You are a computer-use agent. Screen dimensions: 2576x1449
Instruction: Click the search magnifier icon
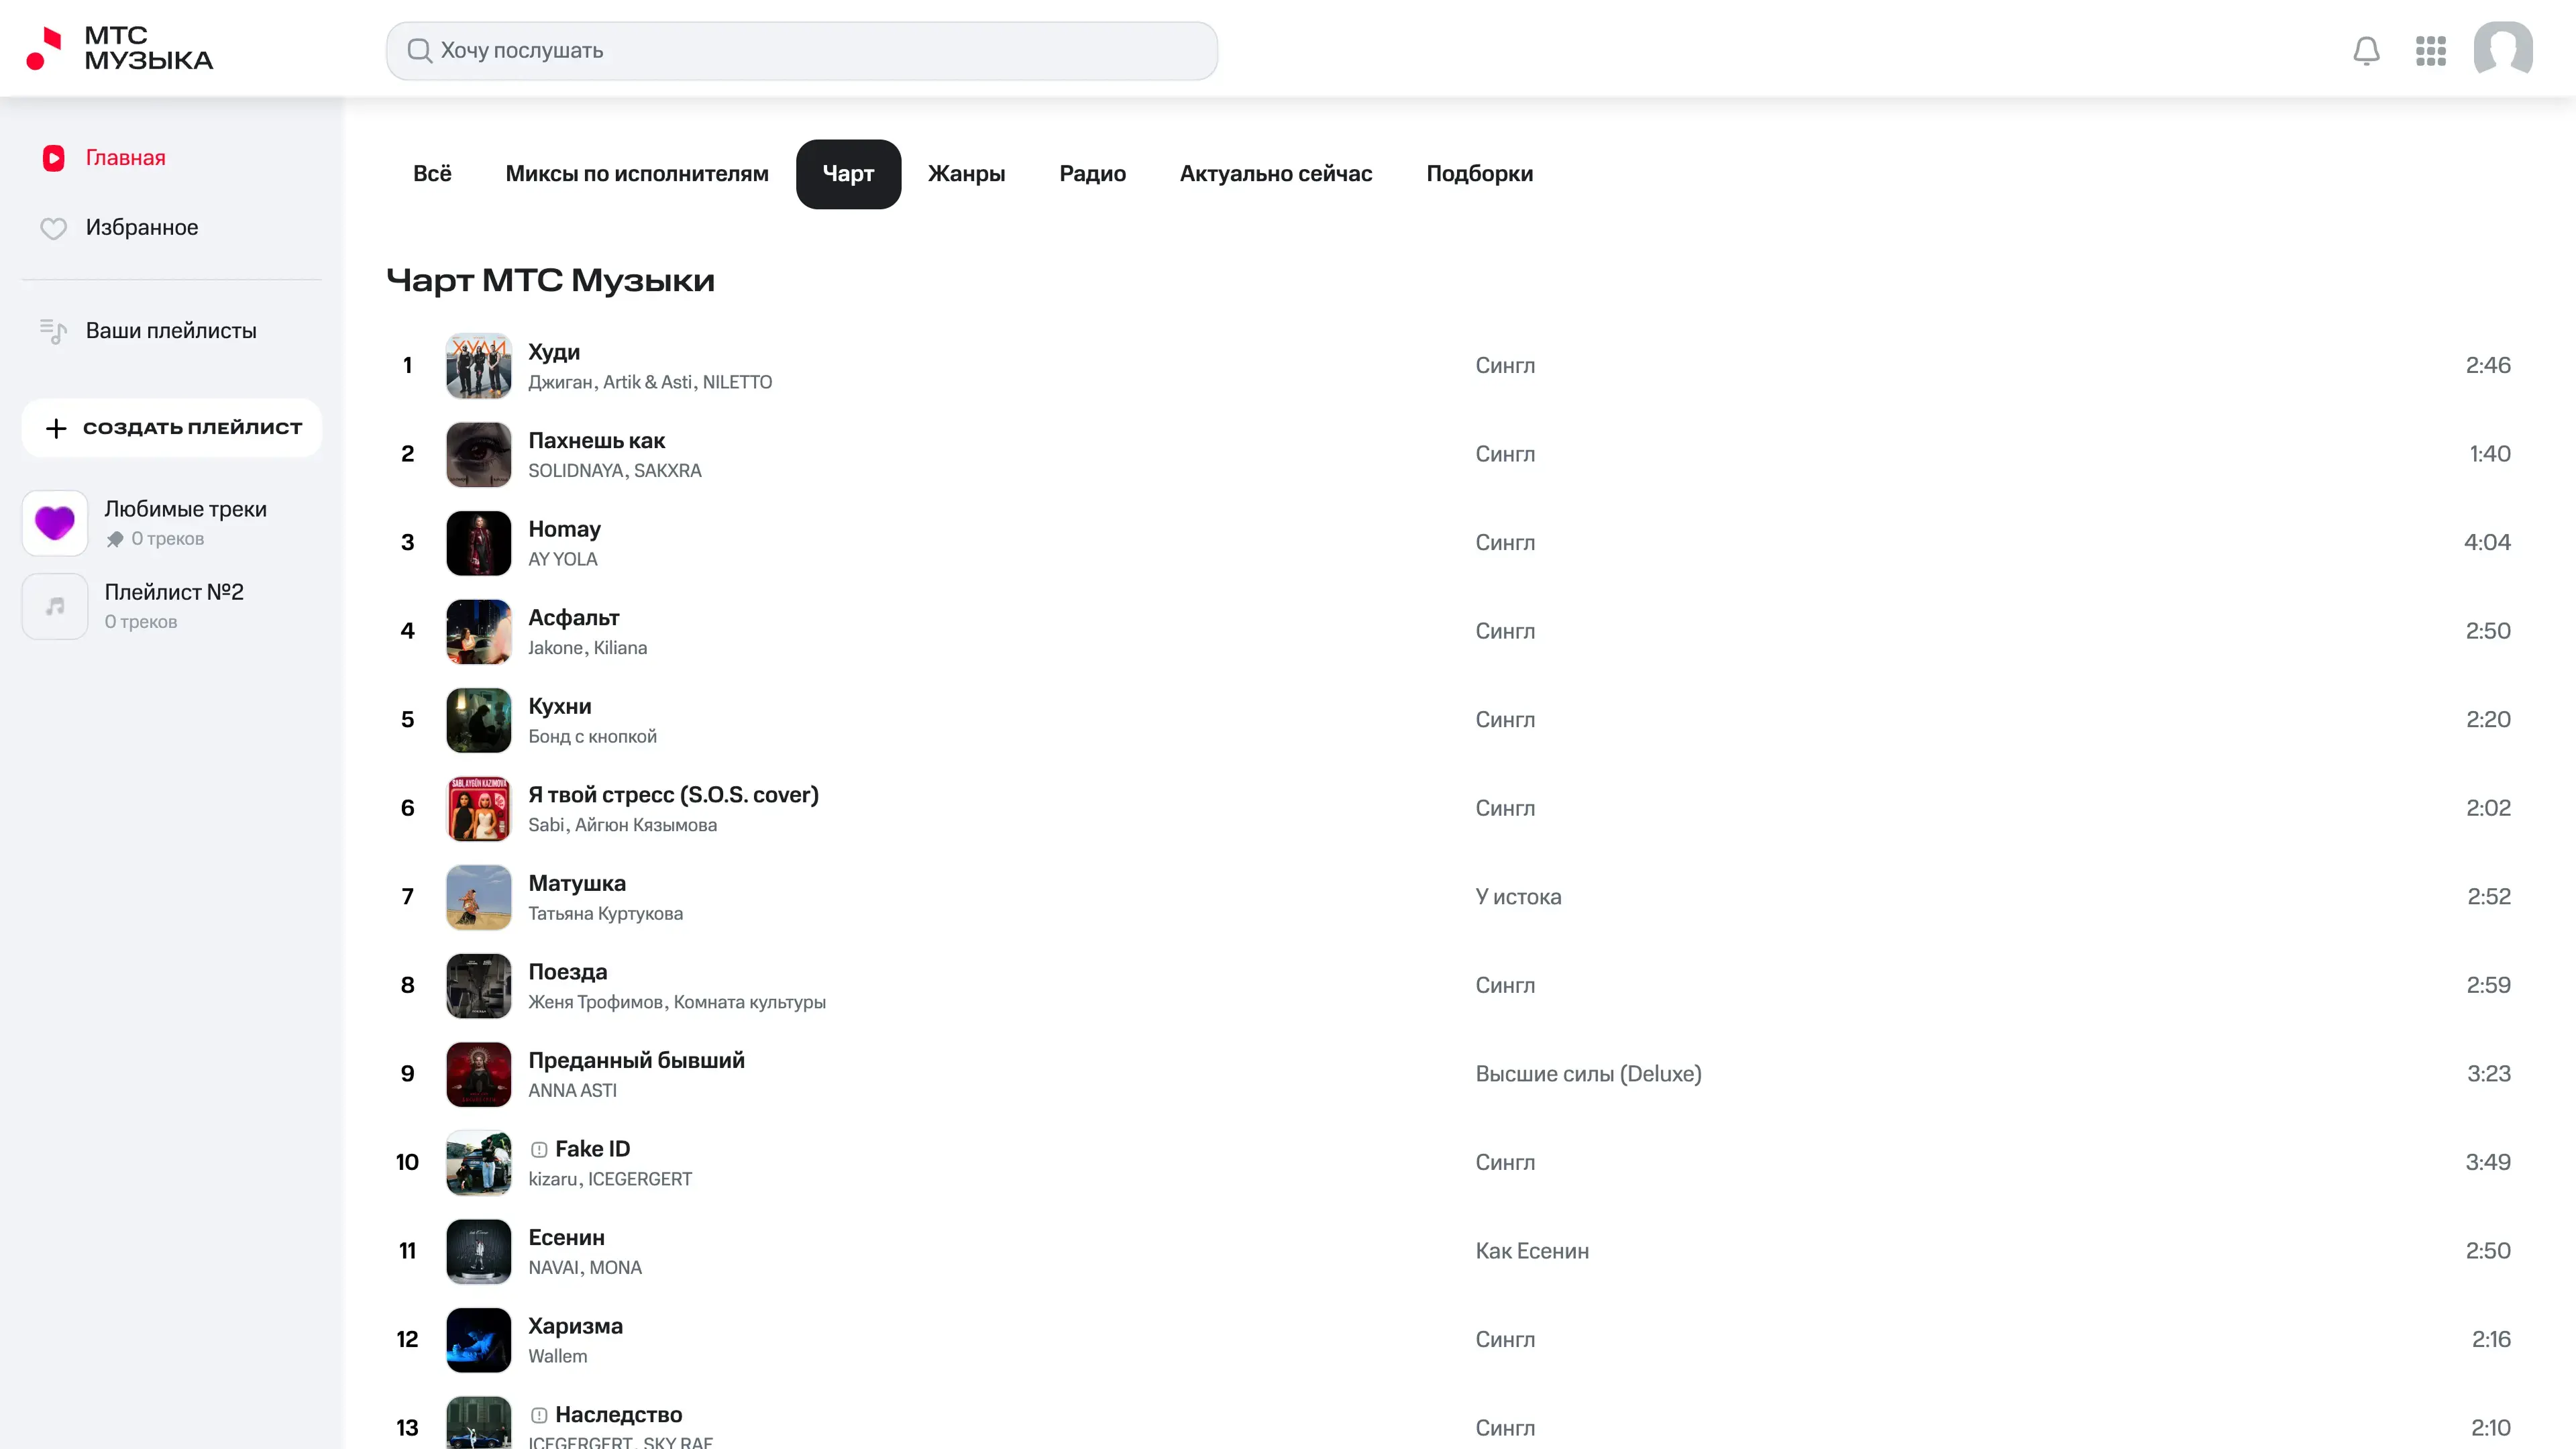[x=419, y=50]
